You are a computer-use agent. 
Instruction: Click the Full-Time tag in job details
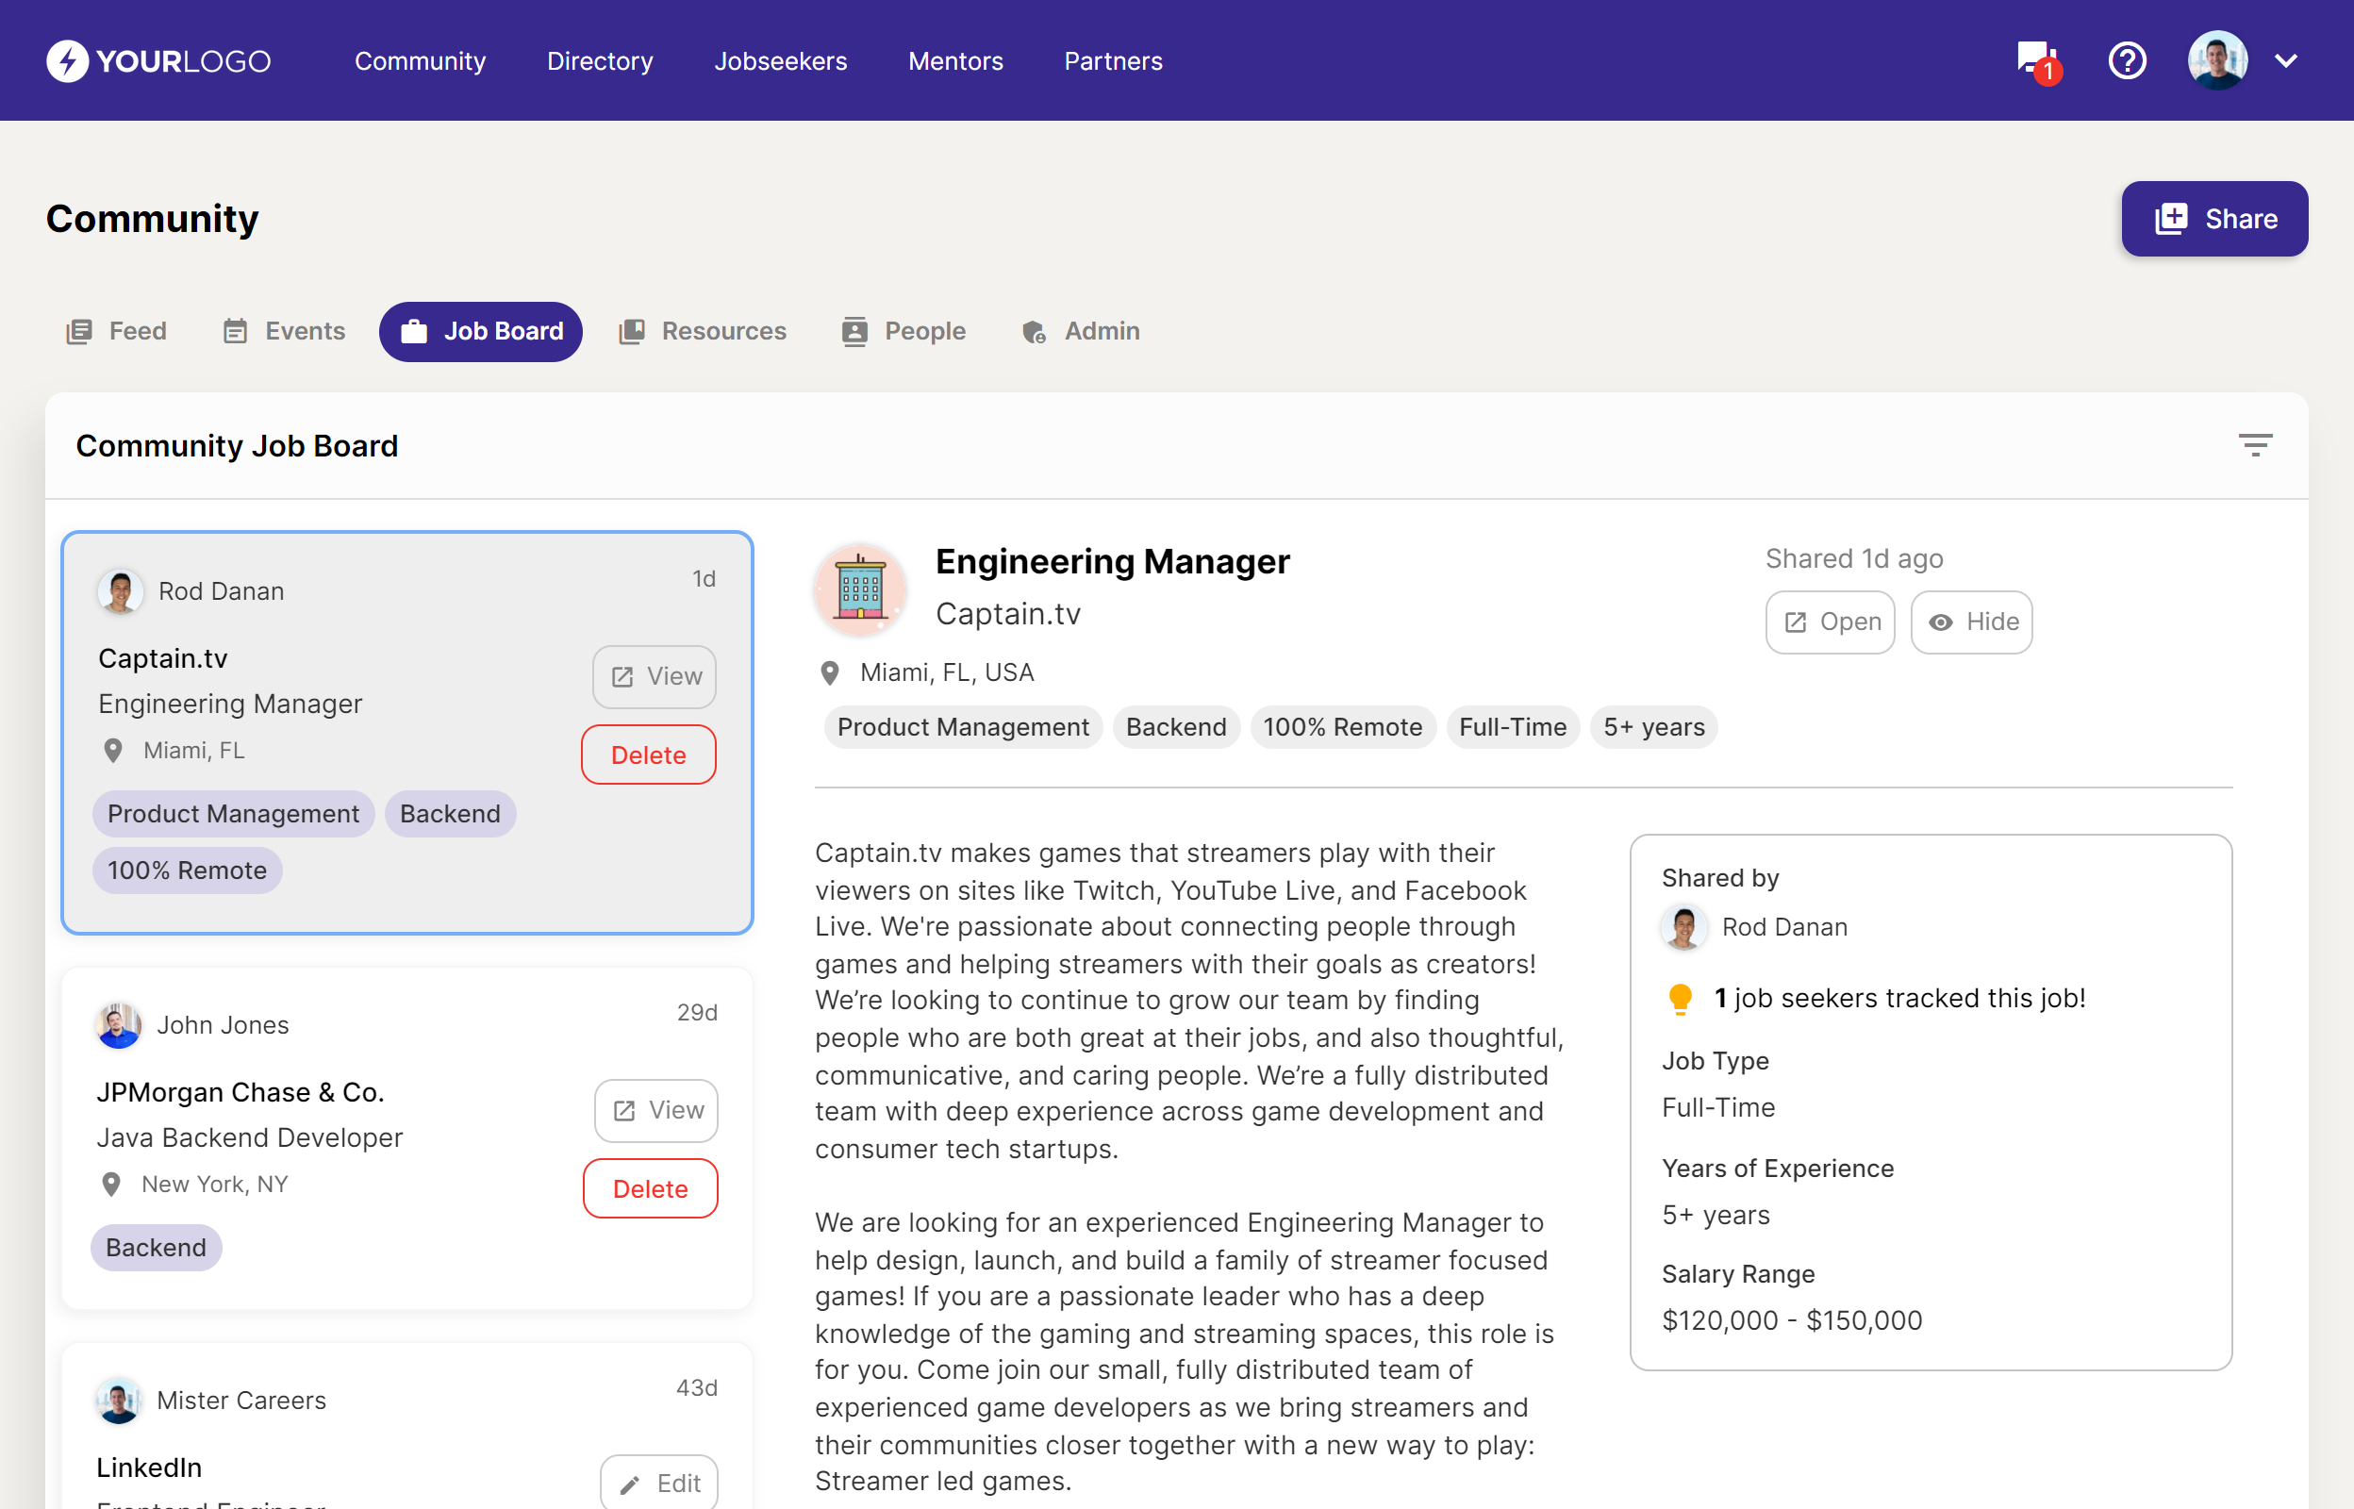point(1513,727)
